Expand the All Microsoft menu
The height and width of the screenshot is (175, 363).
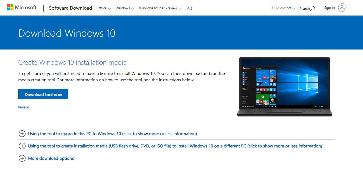[283, 8]
